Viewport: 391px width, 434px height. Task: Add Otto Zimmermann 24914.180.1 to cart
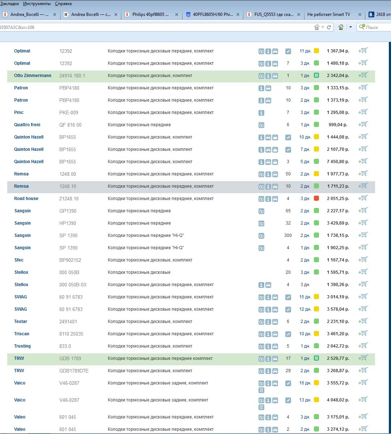pos(363,76)
